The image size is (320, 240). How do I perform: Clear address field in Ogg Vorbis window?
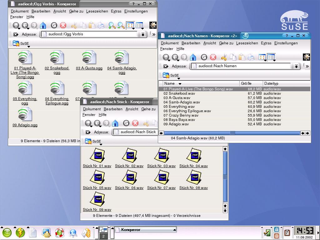[16, 34]
